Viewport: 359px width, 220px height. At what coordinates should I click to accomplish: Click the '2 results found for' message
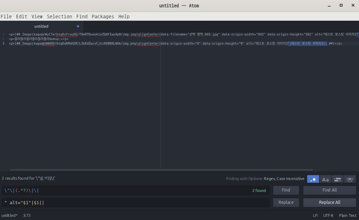pos(28,178)
